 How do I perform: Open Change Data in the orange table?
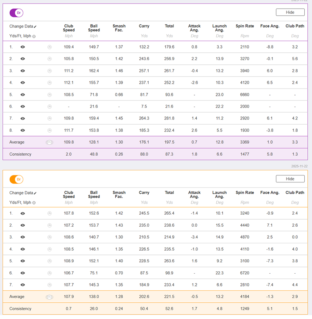coord(21,193)
